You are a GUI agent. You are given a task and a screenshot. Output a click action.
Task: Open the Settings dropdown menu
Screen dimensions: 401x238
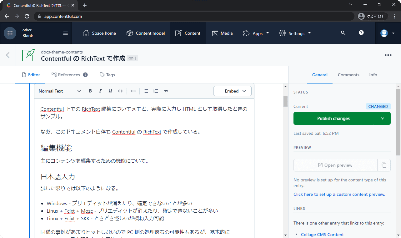295,33
